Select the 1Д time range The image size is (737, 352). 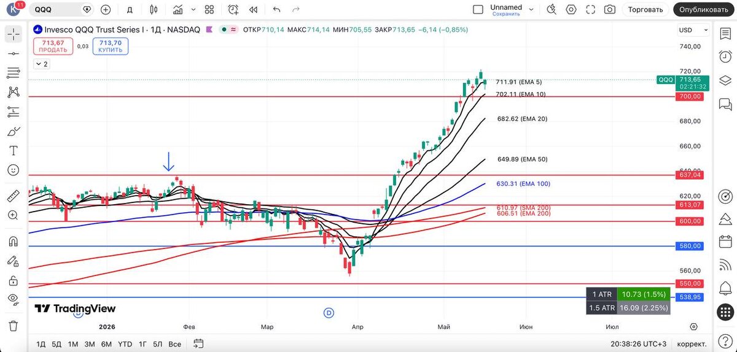click(41, 343)
